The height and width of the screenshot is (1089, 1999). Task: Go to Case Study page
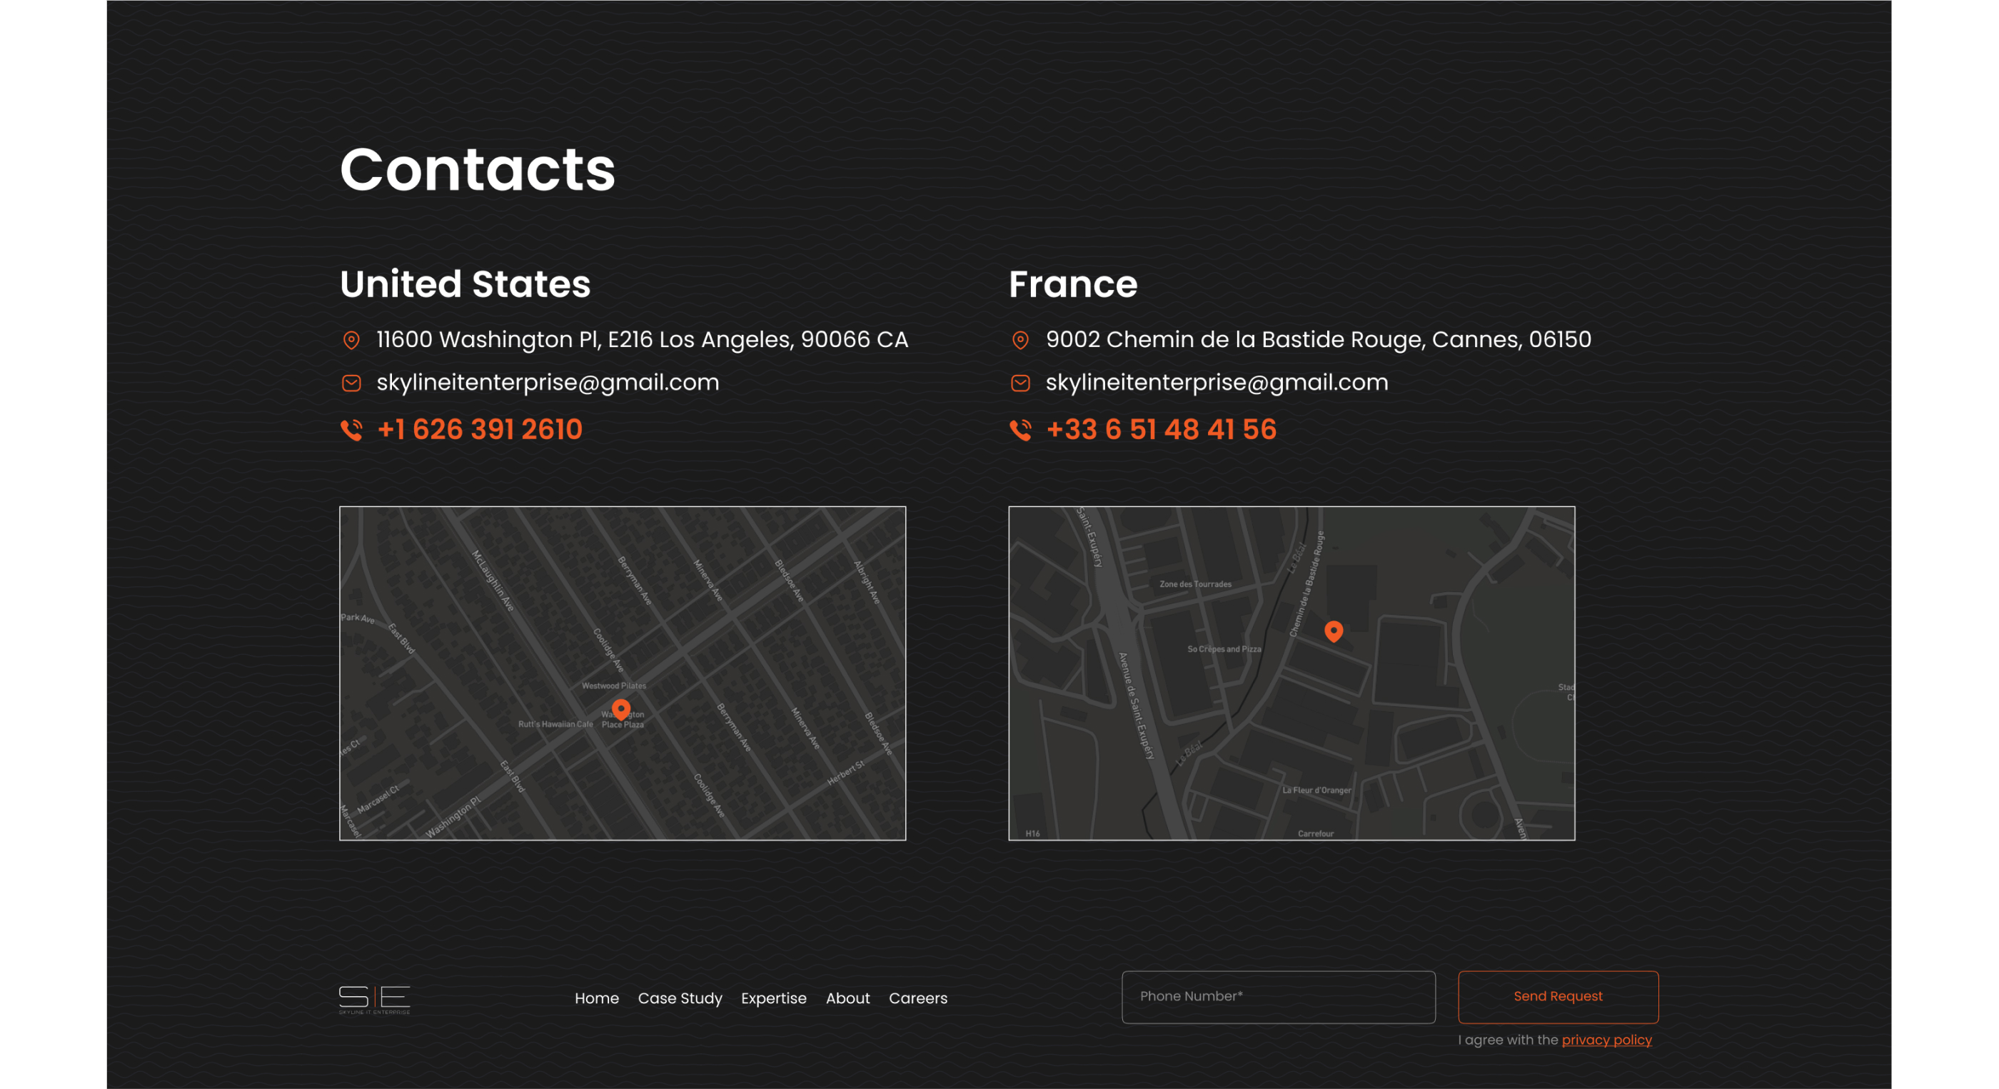coord(680,998)
